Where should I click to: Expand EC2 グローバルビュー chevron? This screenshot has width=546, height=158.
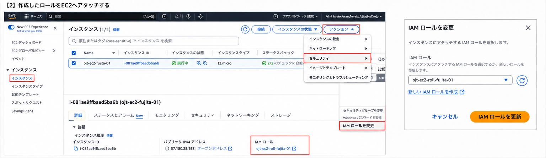(54, 51)
